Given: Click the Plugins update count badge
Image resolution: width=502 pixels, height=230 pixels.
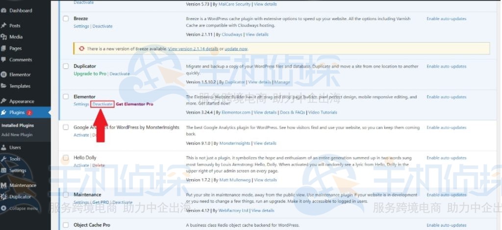Looking at the screenshot, I should tap(29, 113).
